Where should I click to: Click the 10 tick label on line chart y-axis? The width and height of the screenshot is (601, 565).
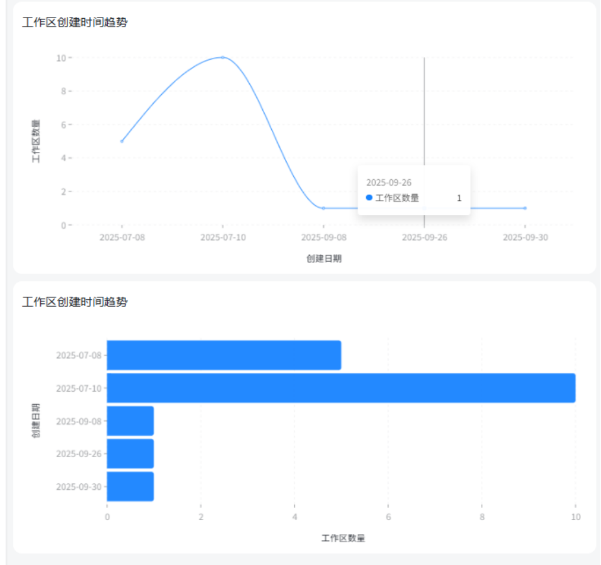[x=60, y=58]
